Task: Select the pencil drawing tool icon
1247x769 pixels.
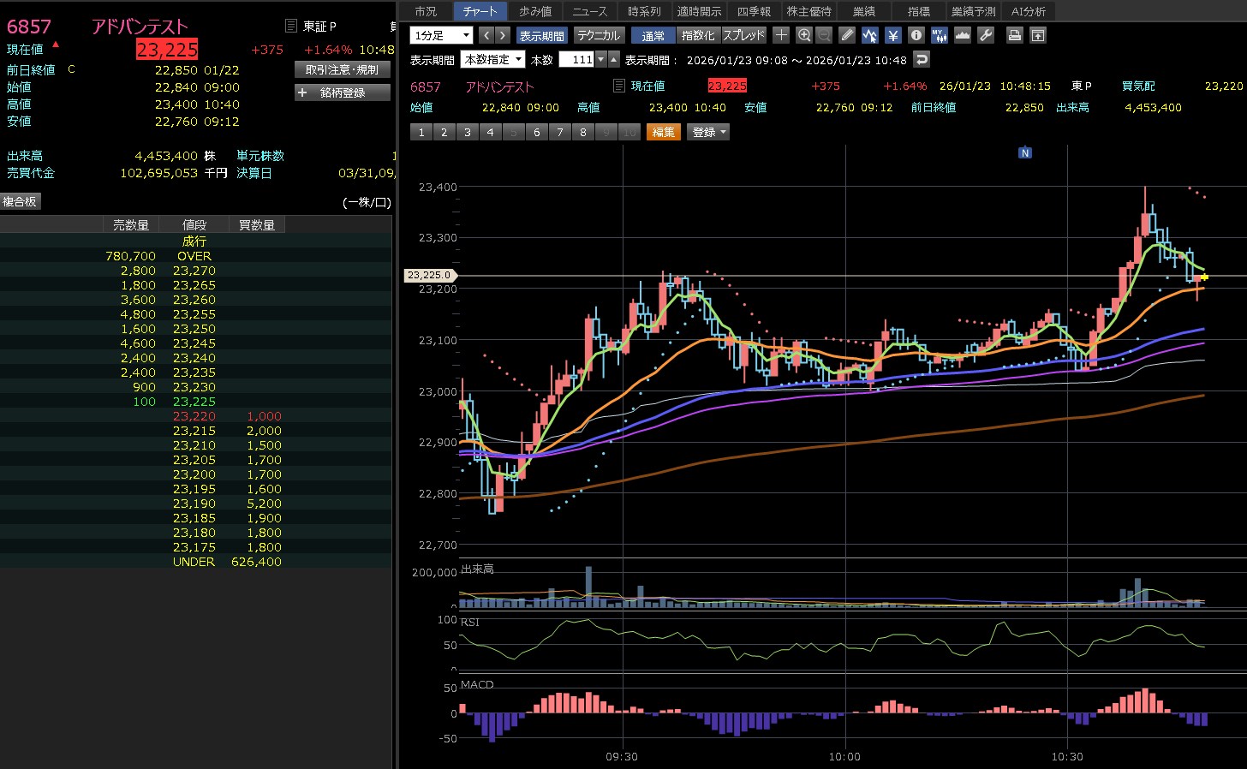Action: (x=847, y=35)
